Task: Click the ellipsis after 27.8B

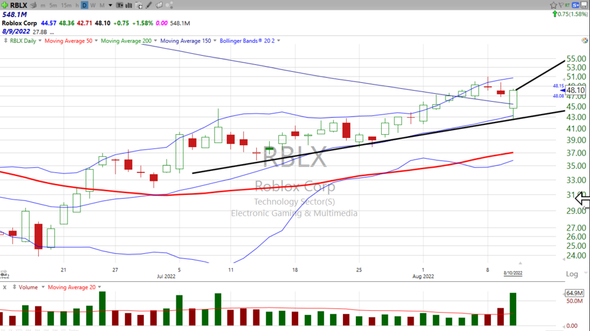Action: click(x=52, y=32)
